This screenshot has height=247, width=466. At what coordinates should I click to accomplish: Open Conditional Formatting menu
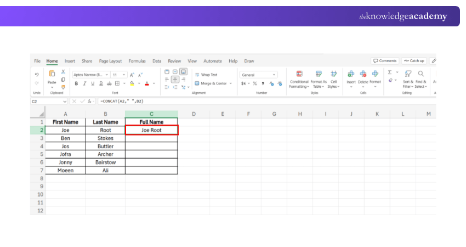pyautogui.click(x=299, y=80)
